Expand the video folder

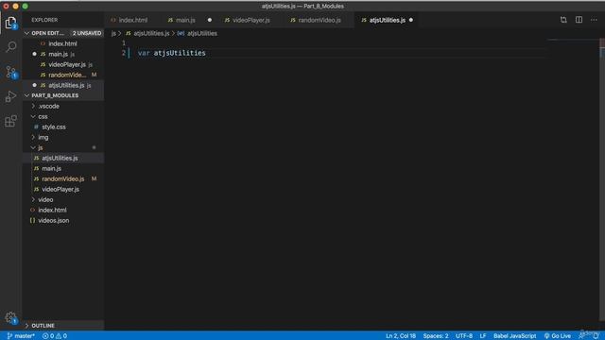pos(45,199)
